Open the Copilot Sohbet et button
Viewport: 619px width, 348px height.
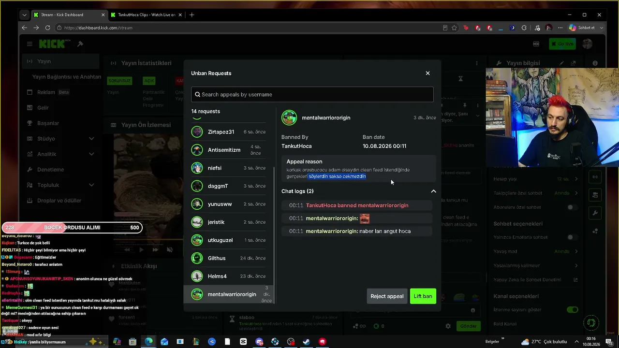[x=582, y=28]
